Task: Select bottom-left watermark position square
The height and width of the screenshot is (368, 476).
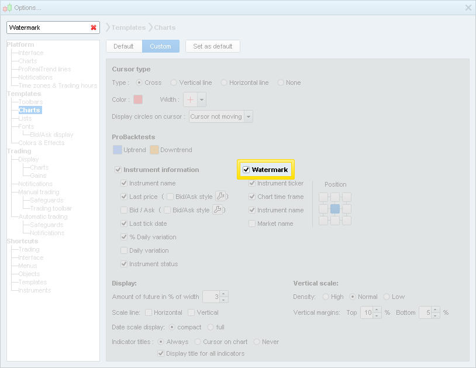Action: [323, 221]
